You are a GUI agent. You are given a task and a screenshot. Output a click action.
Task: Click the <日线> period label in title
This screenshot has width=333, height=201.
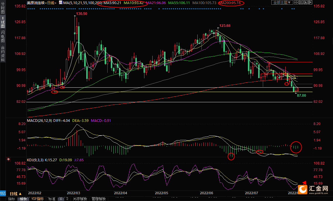click(x=51, y=3)
